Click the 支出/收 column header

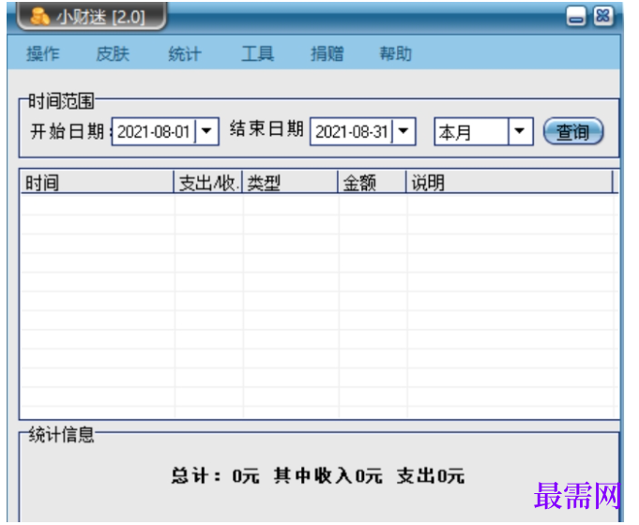pyautogui.click(x=207, y=182)
